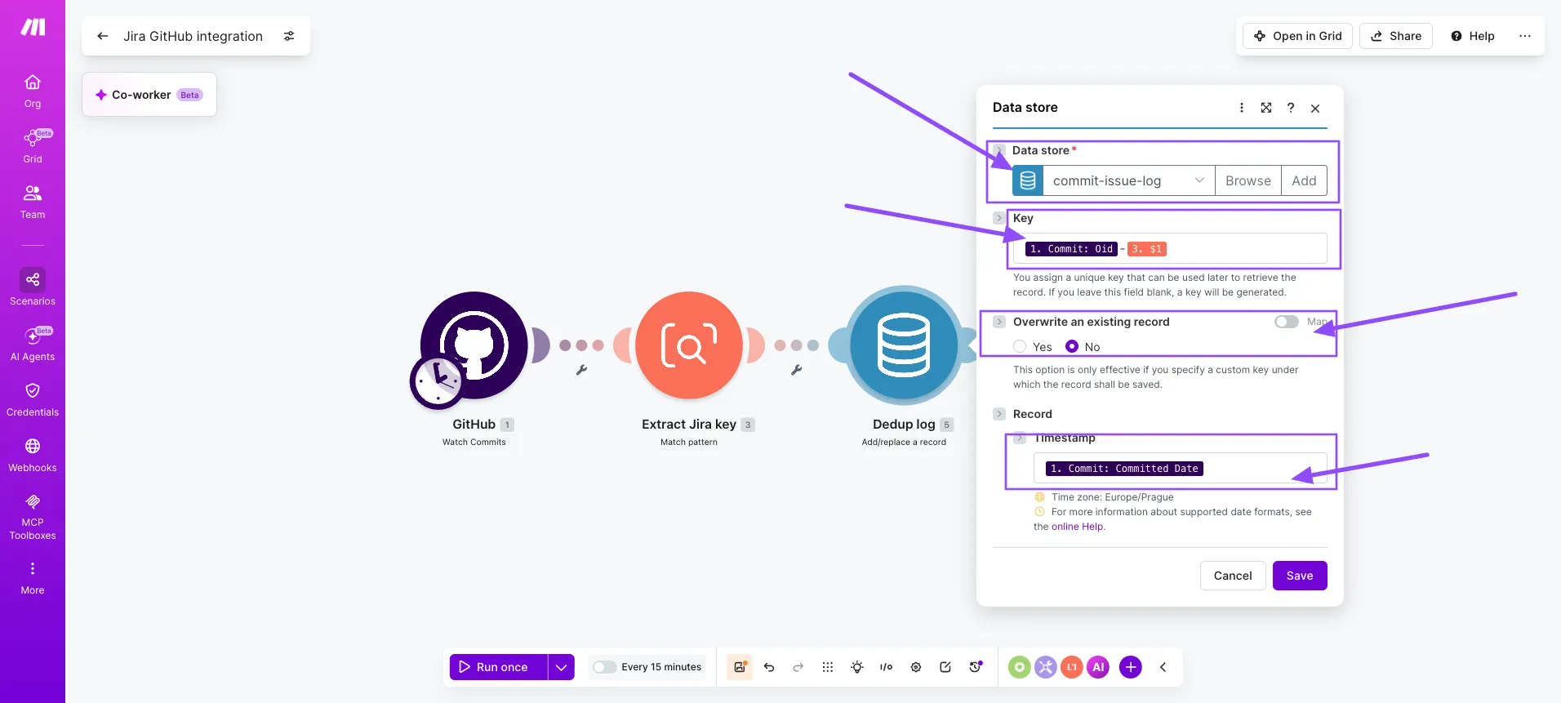Toggle the Every 15 minutes schedule switch
The width and height of the screenshot is (1561, 703).
click(x=604, y=667)
